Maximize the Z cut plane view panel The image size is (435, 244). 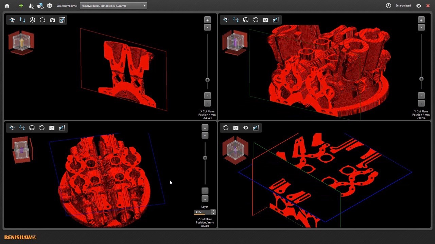coord(62,128)
